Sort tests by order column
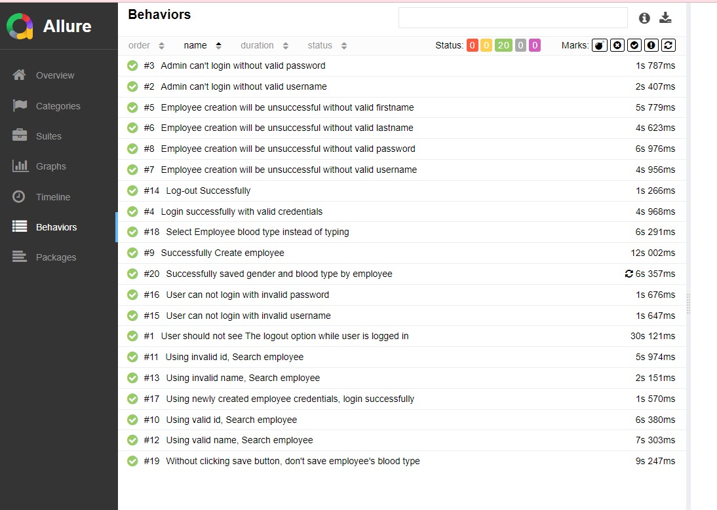This screenshot has width=717, height=510. pyautogui.click(x=146, y=45)
